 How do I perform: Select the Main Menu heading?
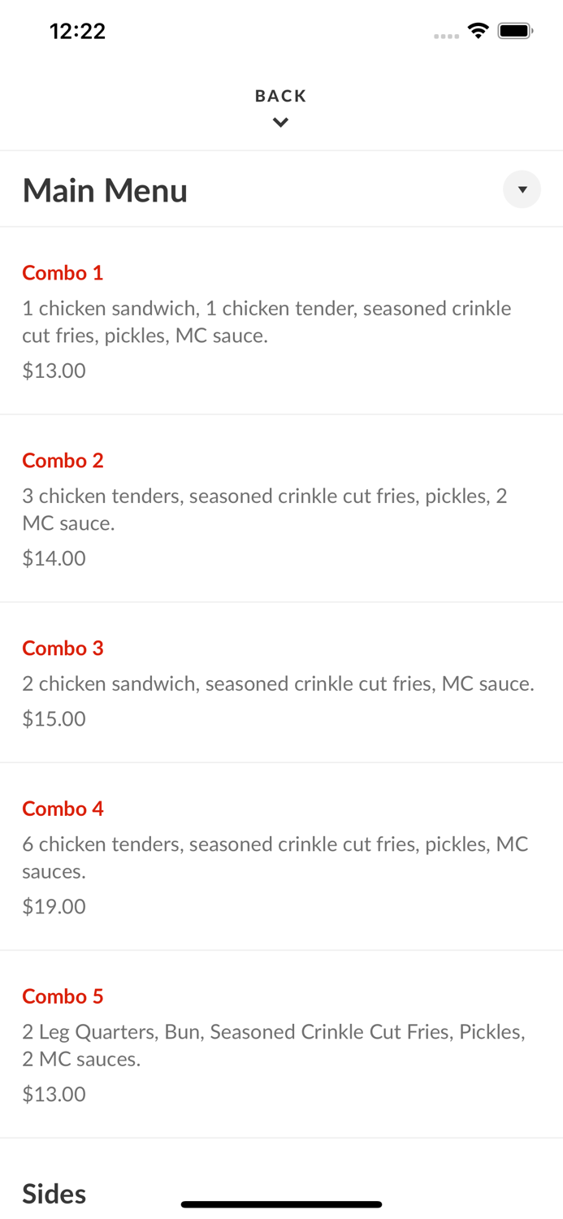(x=105, y=189)
